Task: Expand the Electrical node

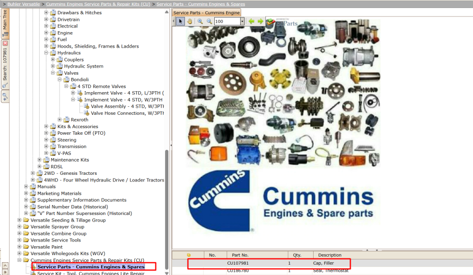Action: 46,26
